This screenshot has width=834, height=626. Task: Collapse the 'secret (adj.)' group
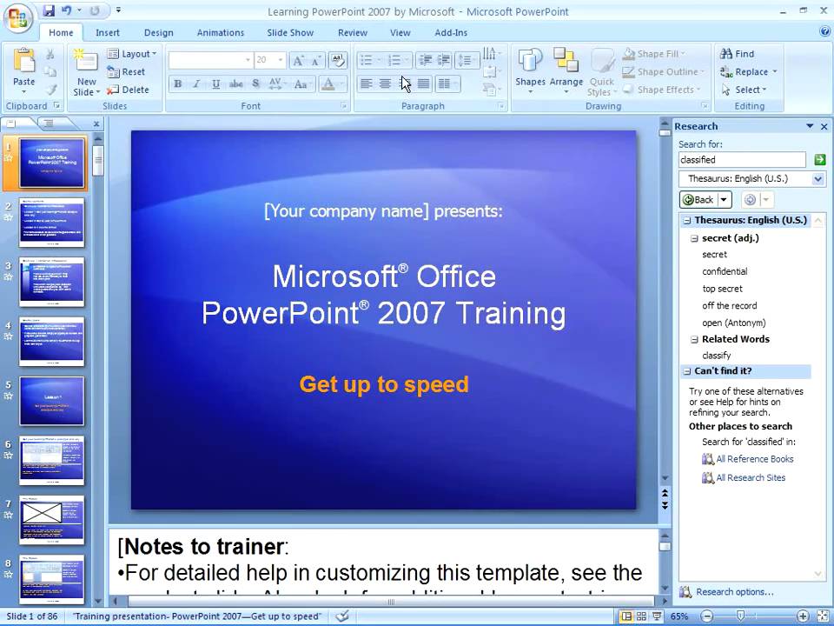tap(694, 238)
